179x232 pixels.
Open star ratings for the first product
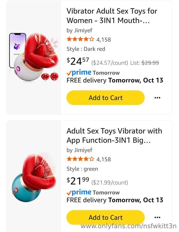tap(80, 39)
